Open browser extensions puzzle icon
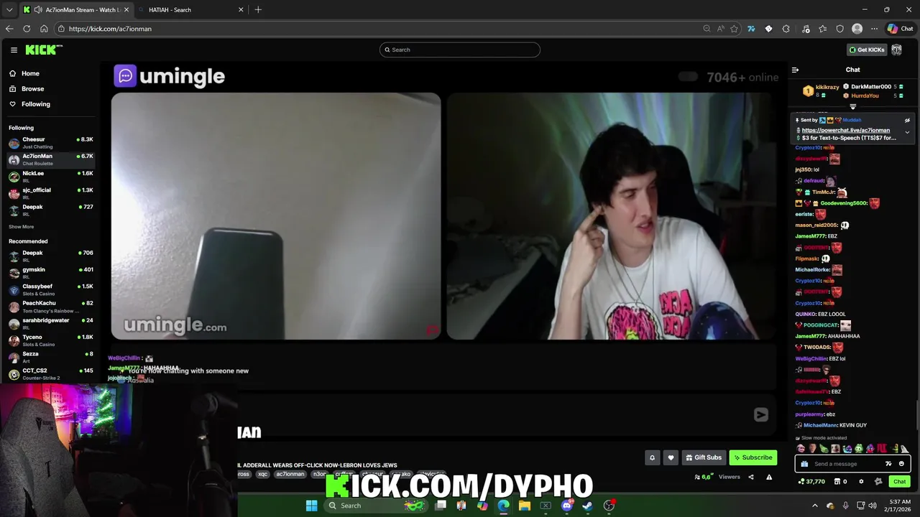This screenshot has width=920, height=517. [786, 29]
